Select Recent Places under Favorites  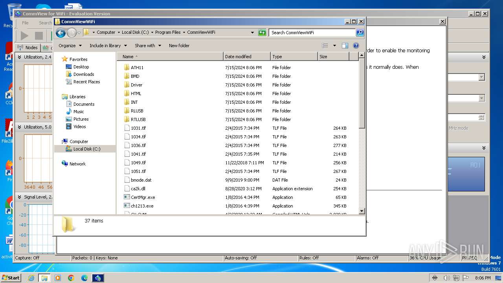(86, 82)
